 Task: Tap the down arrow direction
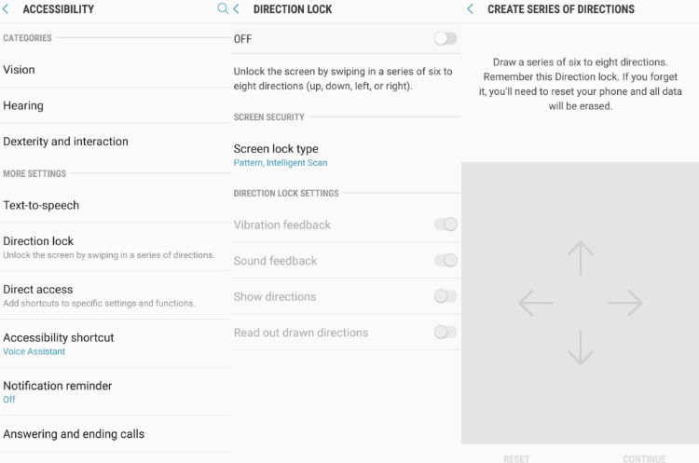pos(581,347)
